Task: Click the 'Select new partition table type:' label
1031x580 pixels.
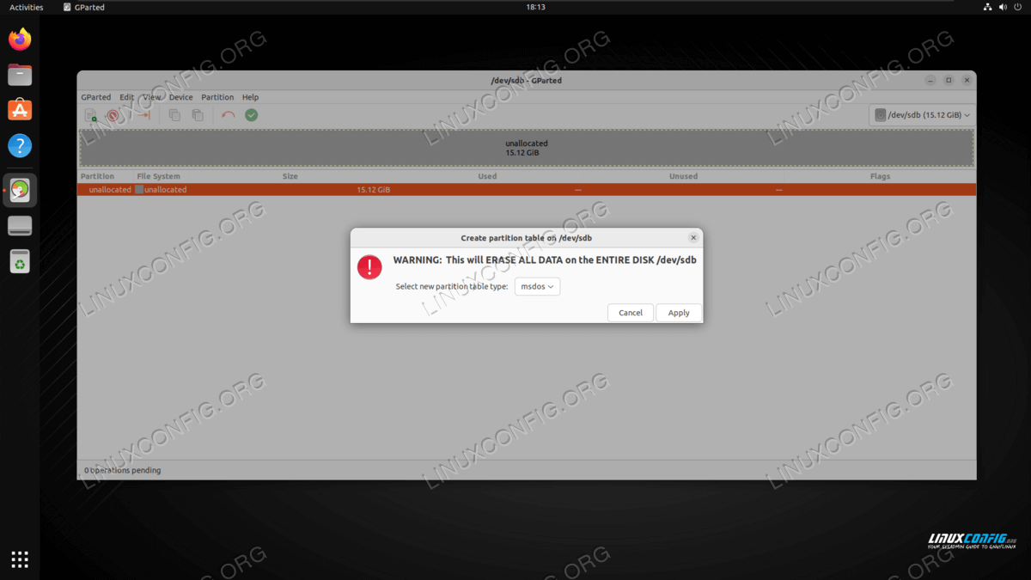Action: point(452,287)
